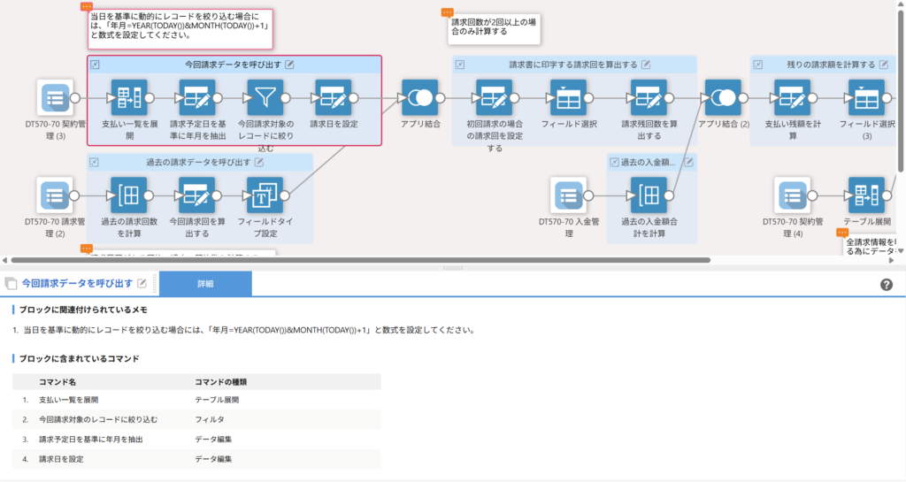Select the DT570-70 請求管理 (2) input node

click(x=54, y=195)
